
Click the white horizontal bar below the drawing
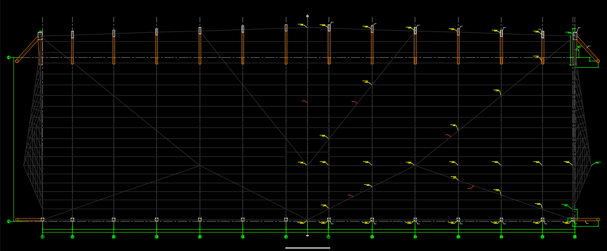click(307, 248)
